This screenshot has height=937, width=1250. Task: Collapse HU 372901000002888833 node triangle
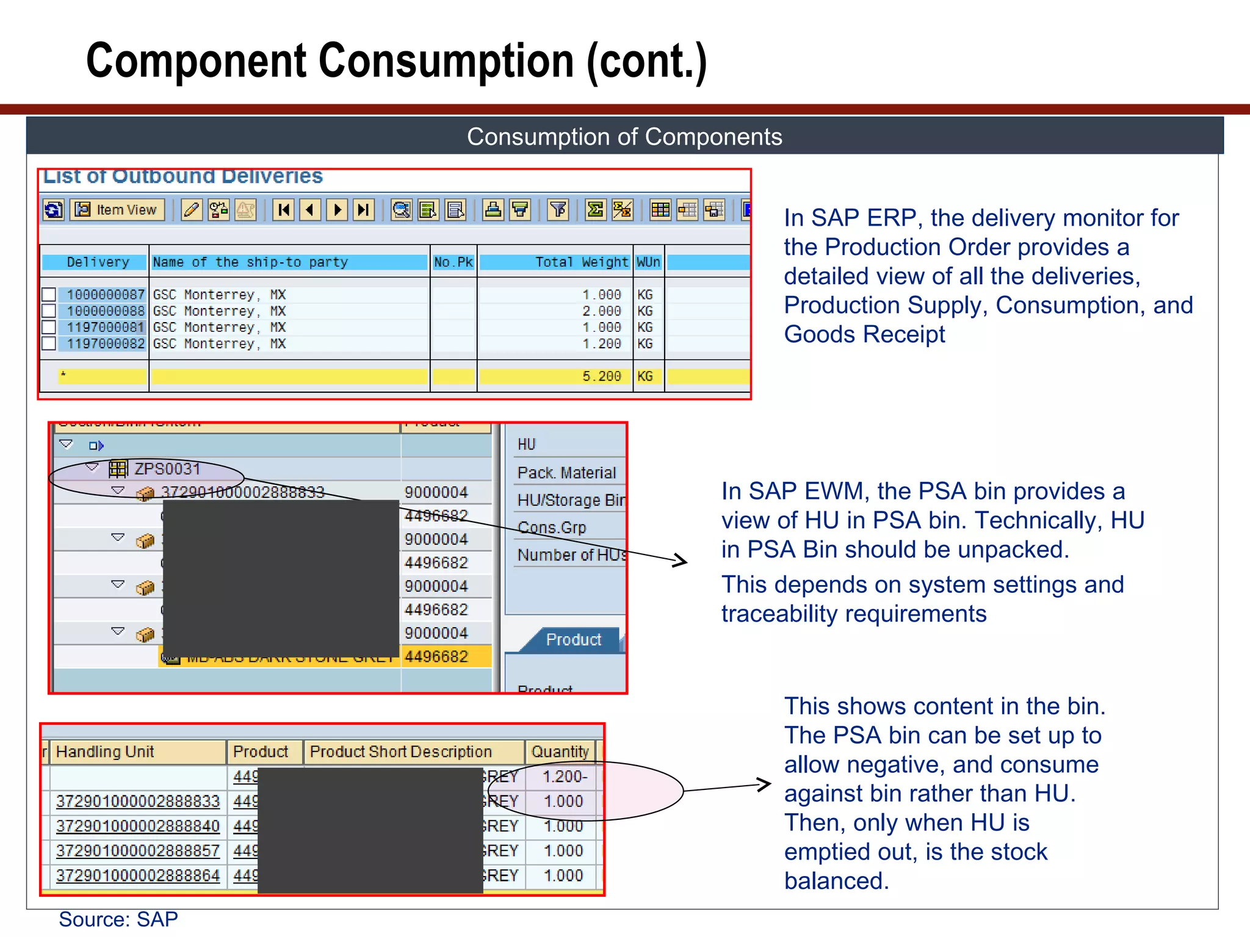tap(118, 490)
